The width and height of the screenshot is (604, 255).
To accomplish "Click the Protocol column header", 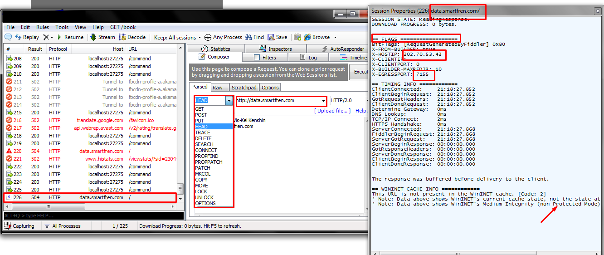I will (x=58, y=49).
